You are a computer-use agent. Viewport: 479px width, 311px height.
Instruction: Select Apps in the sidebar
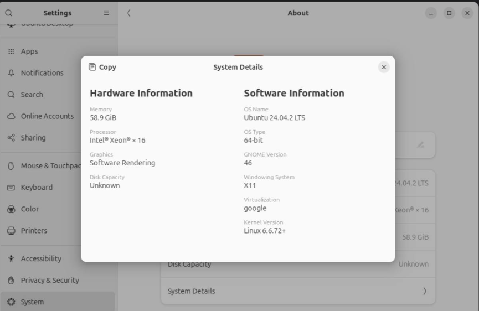[x=58, y=51]
